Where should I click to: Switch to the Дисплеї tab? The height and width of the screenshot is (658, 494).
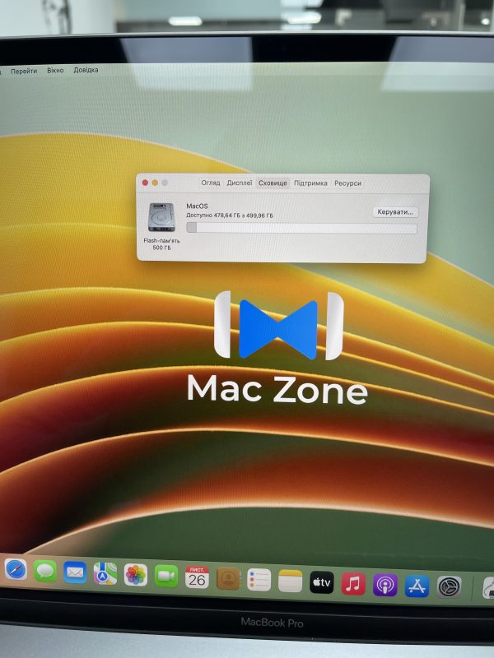[x=240, y=183]
